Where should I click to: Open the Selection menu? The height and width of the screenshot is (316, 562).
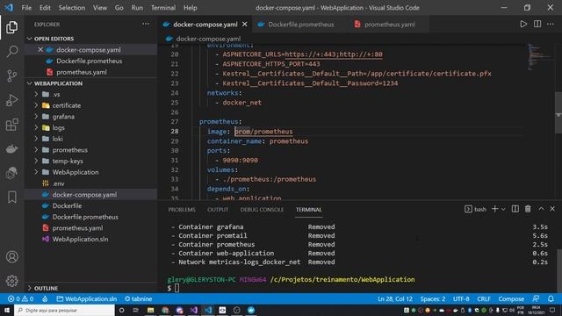pyautogui.click(x=72, y=8)
